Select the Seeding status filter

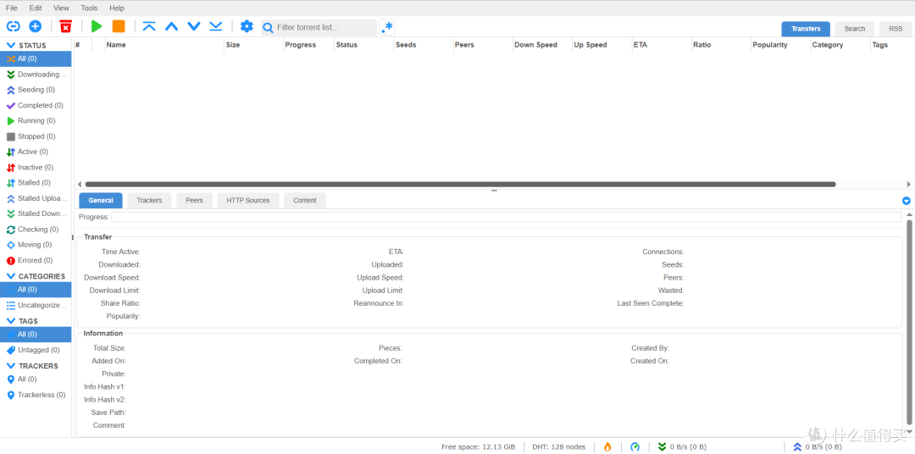(x=36, y=90)
